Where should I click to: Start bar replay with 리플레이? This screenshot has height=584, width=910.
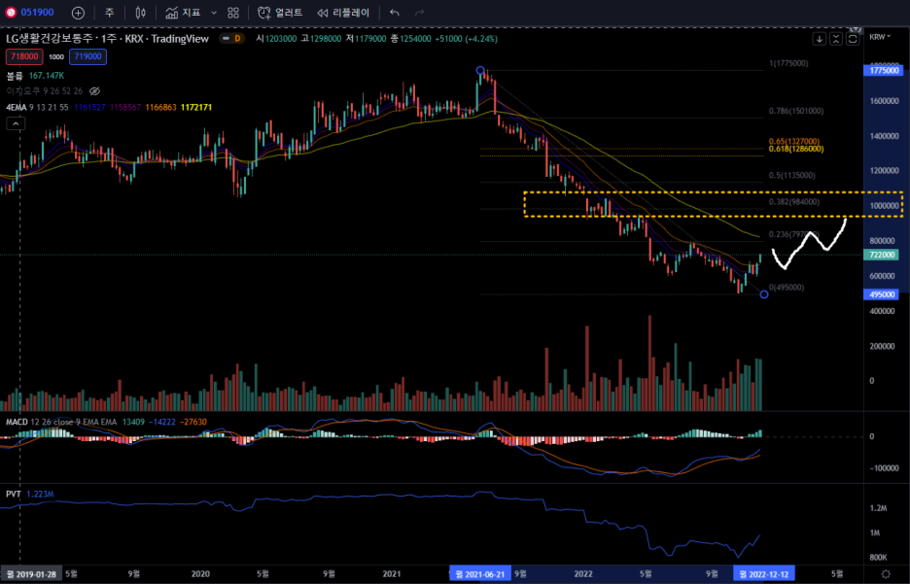click(343, 13)
